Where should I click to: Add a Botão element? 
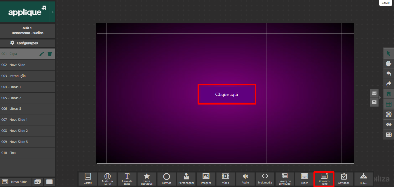363,179
